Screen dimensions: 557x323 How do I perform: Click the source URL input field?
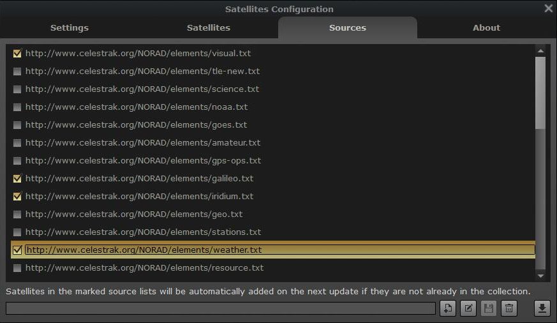click(220, 309)
